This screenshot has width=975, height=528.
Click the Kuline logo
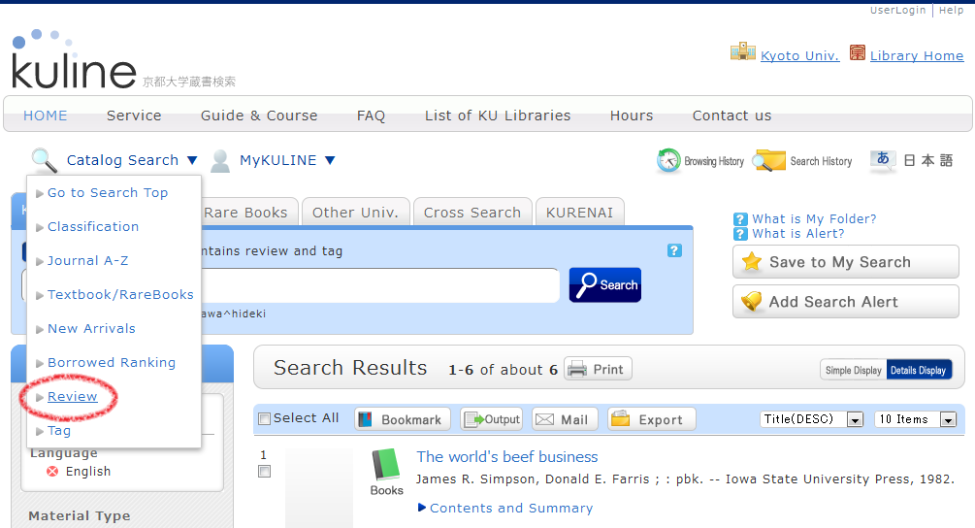74,60
